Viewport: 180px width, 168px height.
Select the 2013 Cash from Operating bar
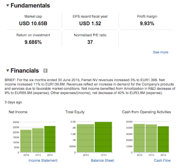[x=151, y=138]
